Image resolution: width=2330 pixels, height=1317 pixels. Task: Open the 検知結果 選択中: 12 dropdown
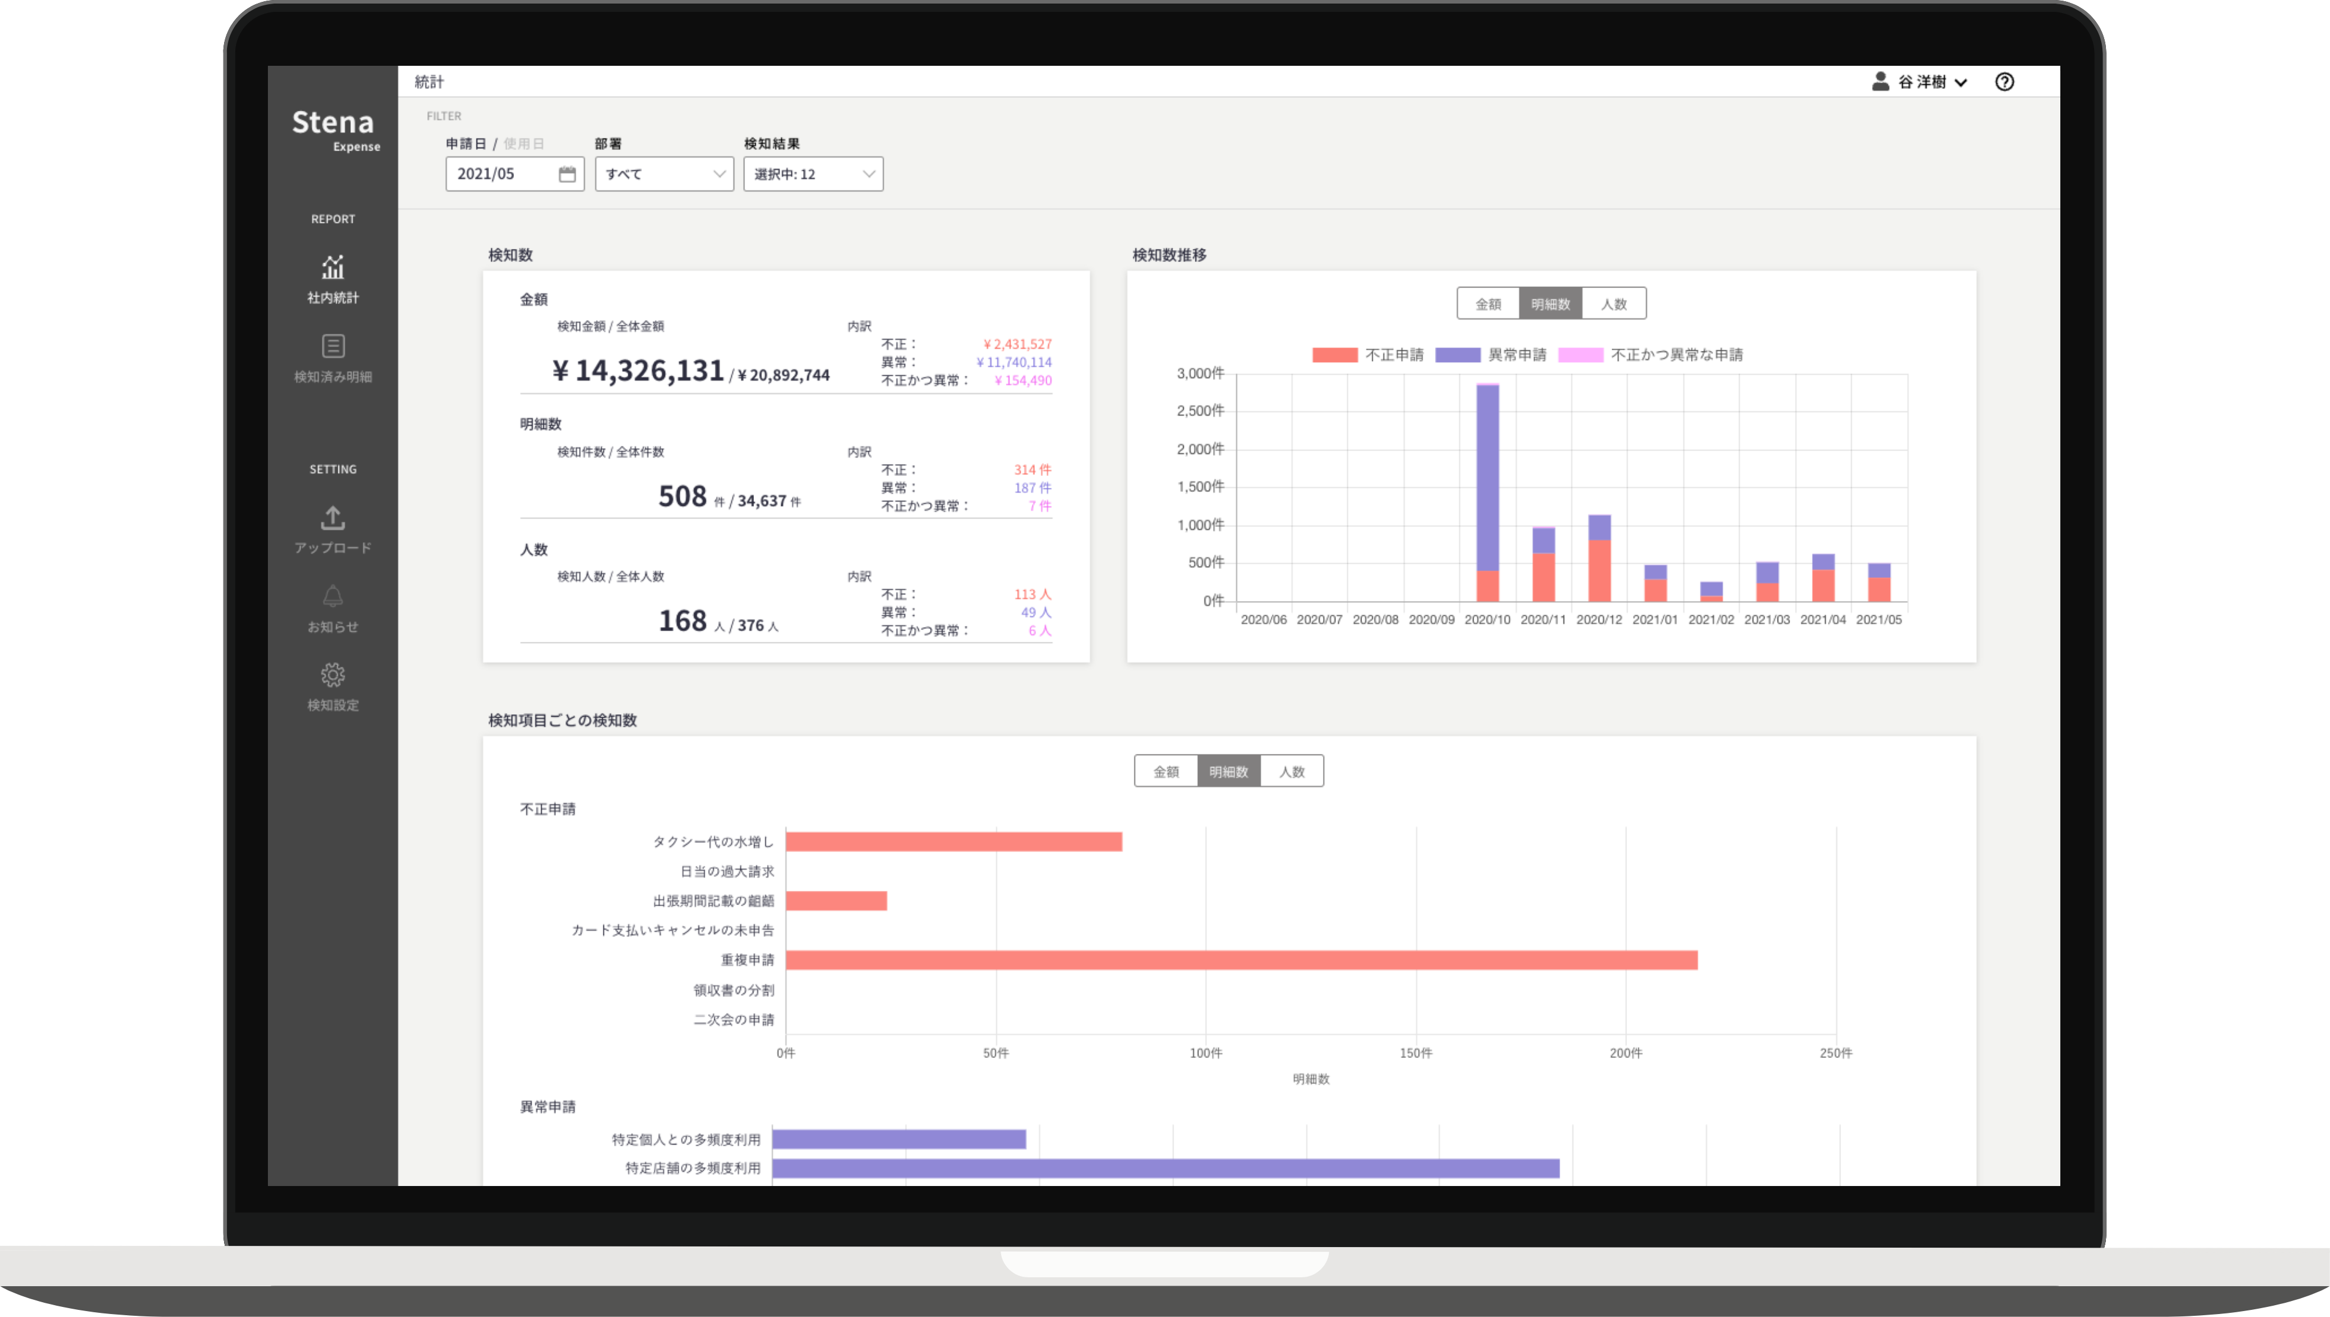813,175
